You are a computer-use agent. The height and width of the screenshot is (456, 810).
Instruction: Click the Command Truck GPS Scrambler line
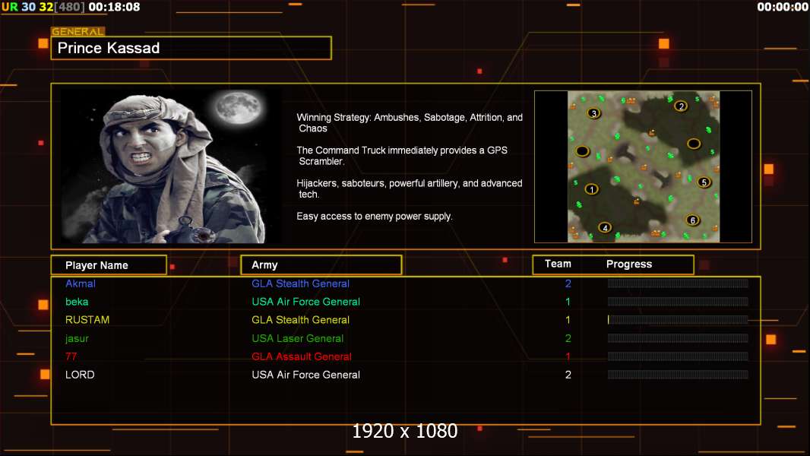[402, 156]
